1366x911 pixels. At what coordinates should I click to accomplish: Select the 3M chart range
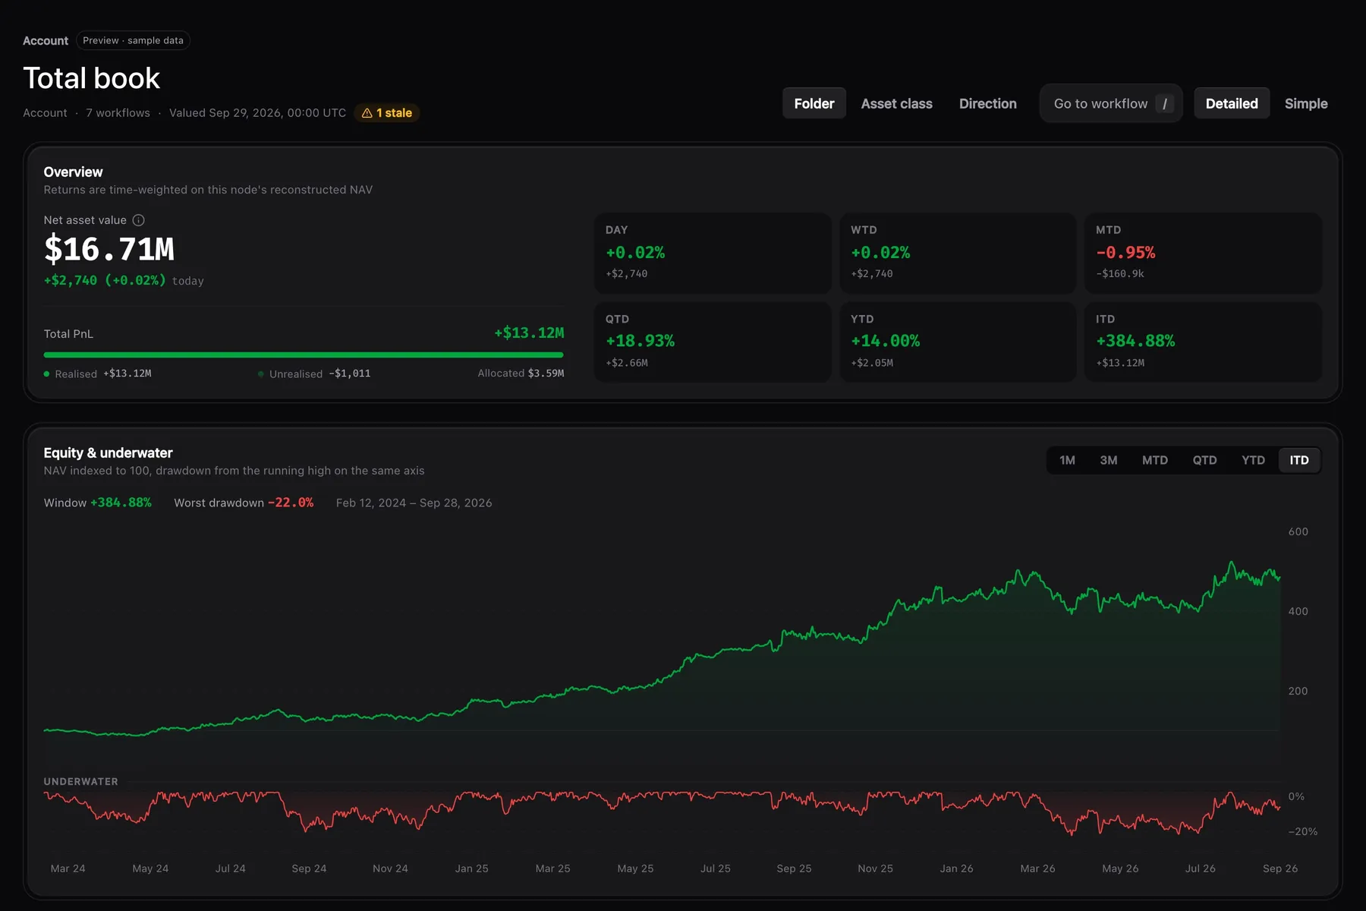(1109, 461)
